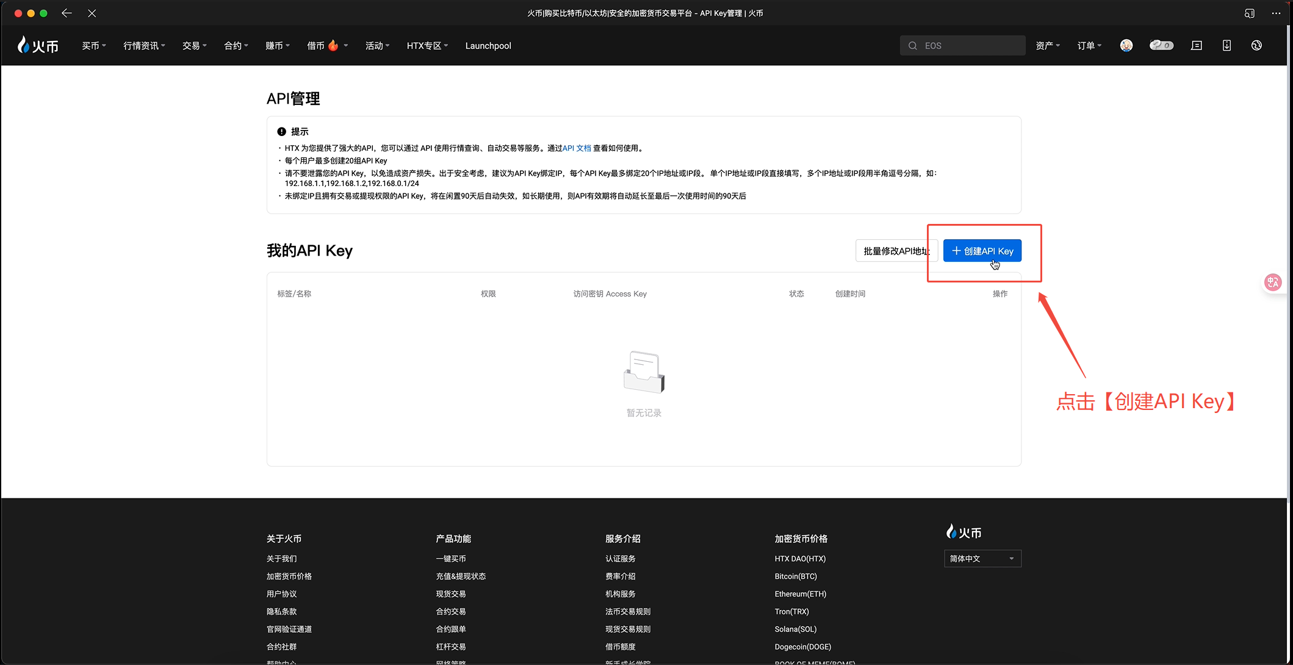
Task: Click the pink translate floating icon
Action: 1273,282
